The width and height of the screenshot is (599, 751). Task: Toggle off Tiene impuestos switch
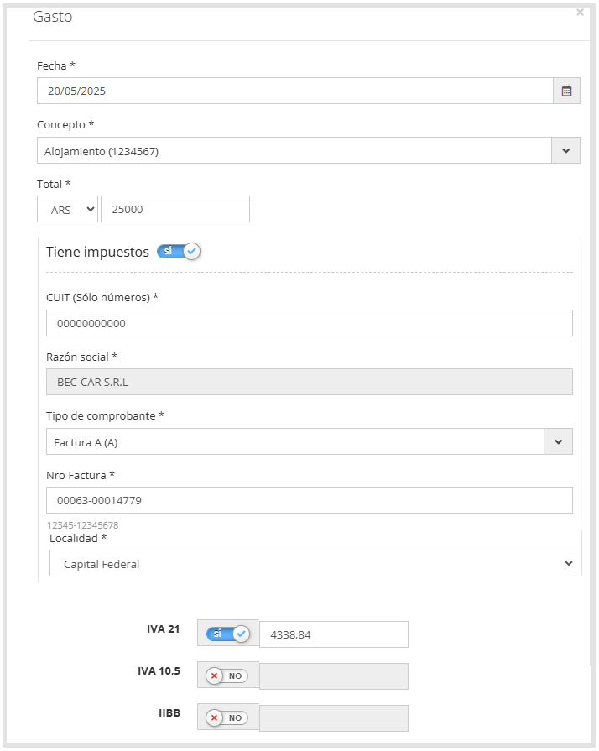click(x=179, y=252)
